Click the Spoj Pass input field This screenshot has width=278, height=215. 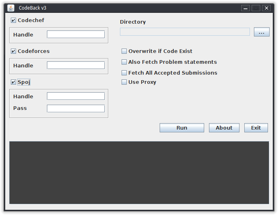point(76,108)
